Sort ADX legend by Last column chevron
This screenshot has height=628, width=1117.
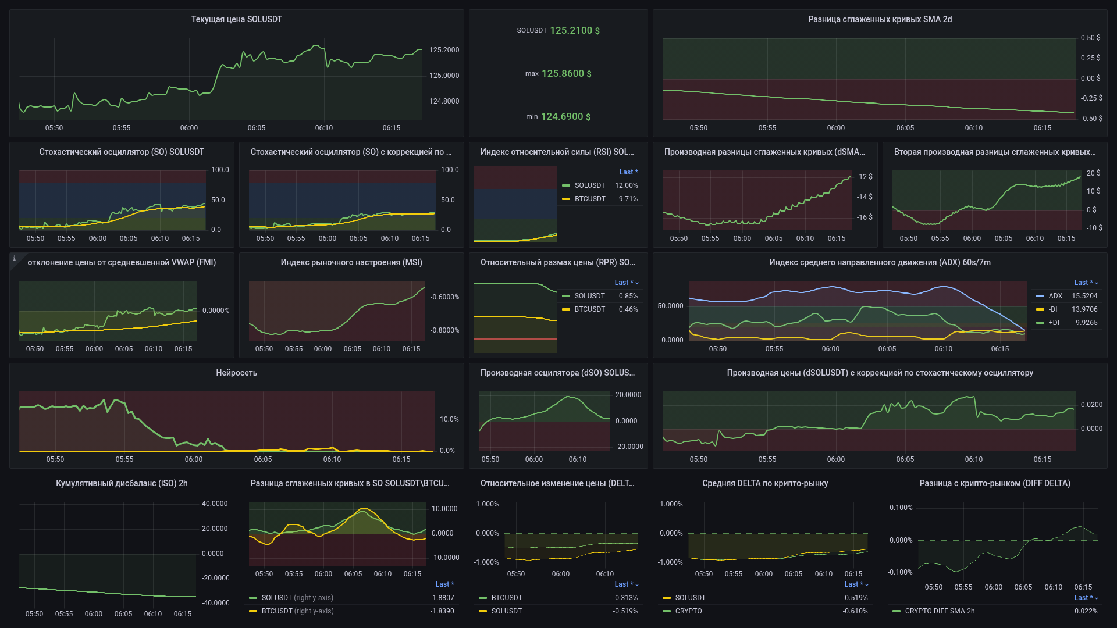(x=1097, y=283)
